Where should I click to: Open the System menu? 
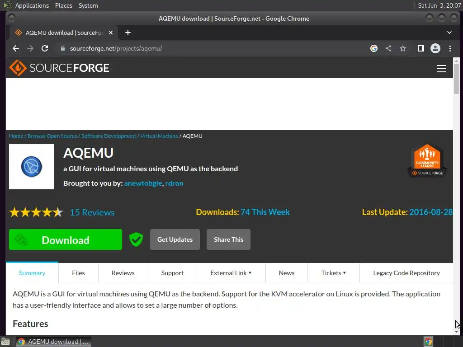[x=88, y=5]
